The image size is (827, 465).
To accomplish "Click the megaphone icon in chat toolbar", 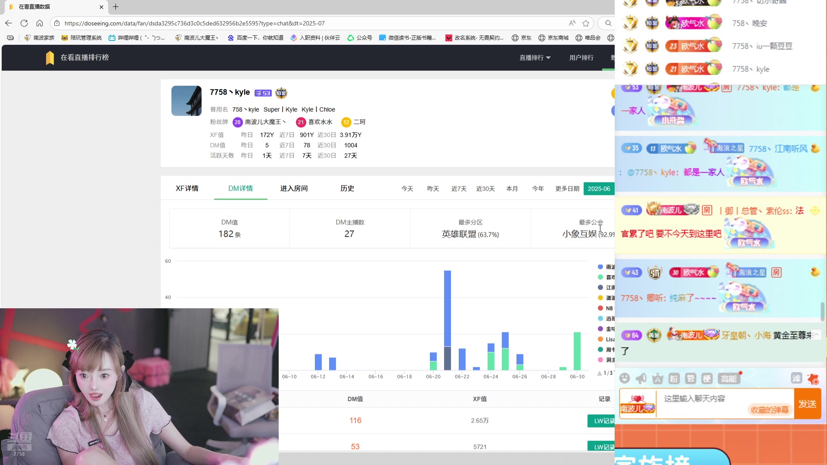I will [x=641, y=378].
